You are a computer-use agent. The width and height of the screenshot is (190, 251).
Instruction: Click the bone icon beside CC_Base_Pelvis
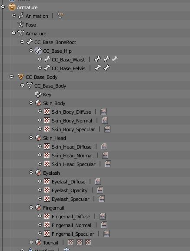coord(47,68)
